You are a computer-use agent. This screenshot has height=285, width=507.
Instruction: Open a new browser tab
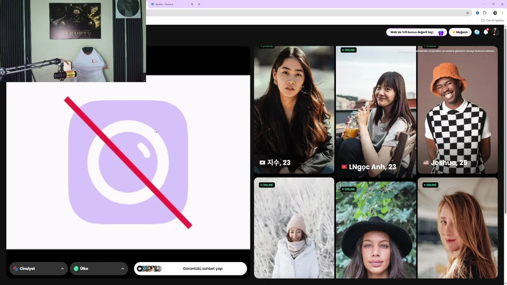(x=199, y=4)
